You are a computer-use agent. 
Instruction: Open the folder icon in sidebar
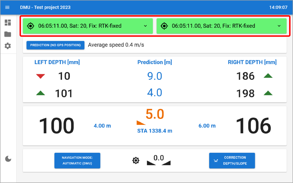[8, 34]
